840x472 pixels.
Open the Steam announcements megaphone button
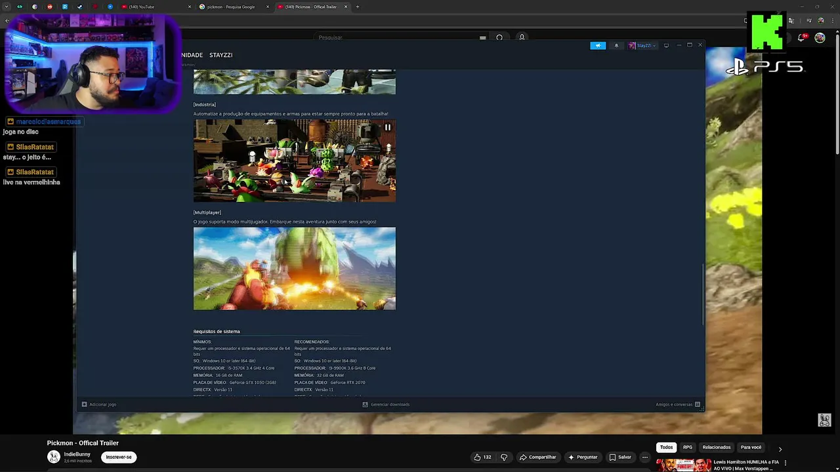598,45
